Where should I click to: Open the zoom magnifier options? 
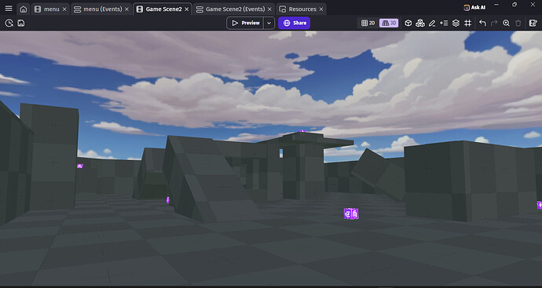click(x=507, y=23)
